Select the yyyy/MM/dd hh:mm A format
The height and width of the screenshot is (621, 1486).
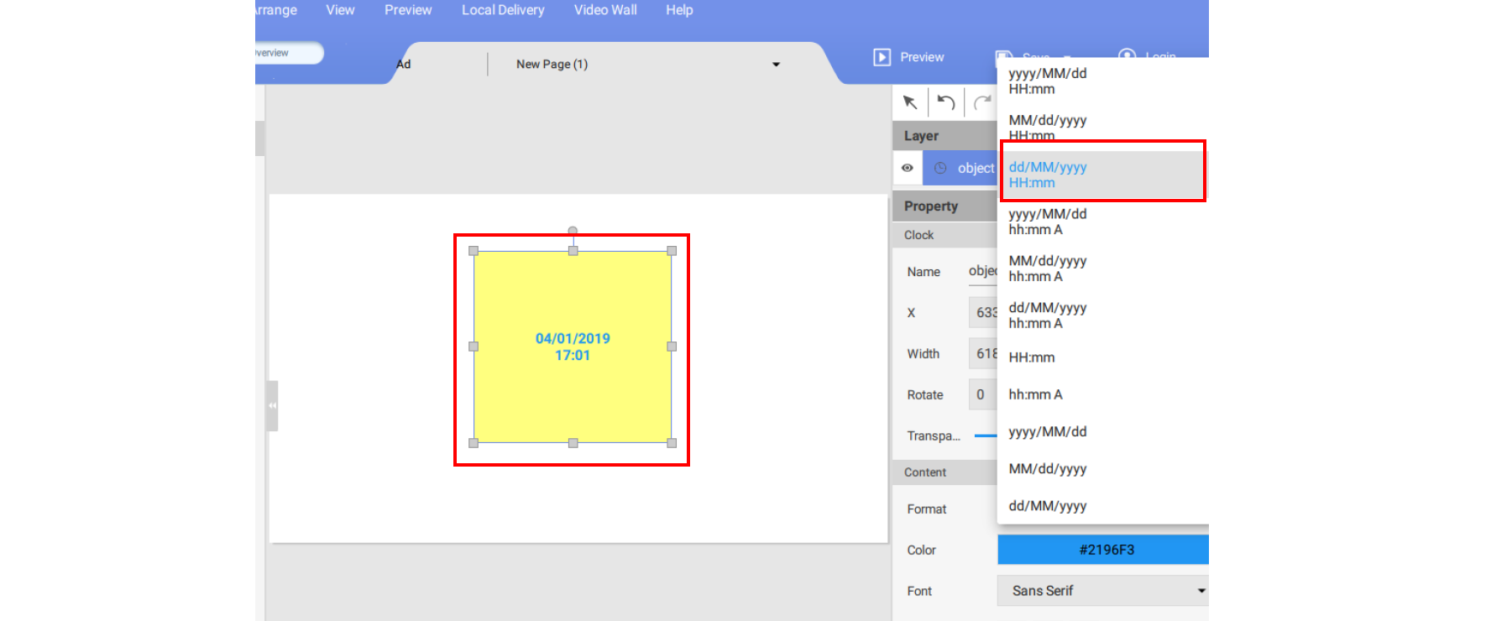tap(1047, 222)
